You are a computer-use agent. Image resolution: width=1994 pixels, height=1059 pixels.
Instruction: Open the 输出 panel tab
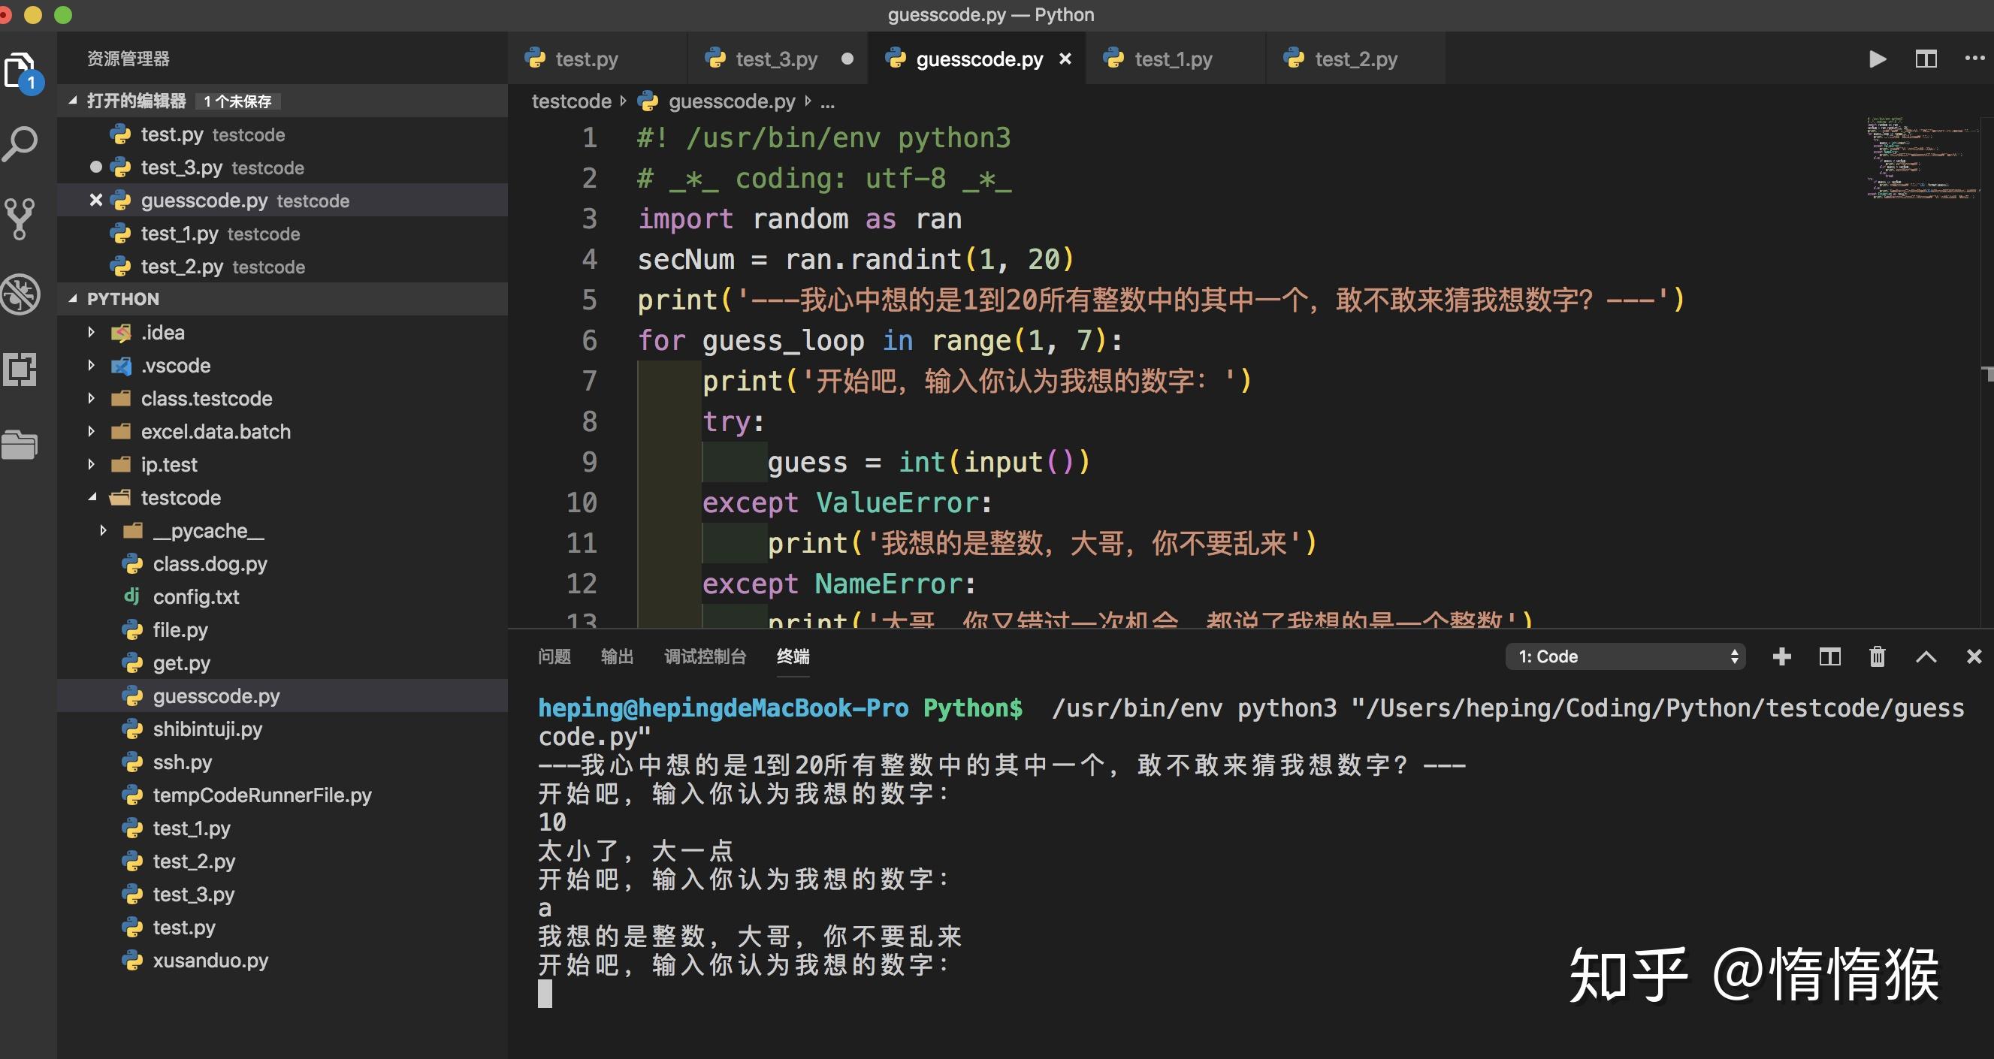click(617, 656)
